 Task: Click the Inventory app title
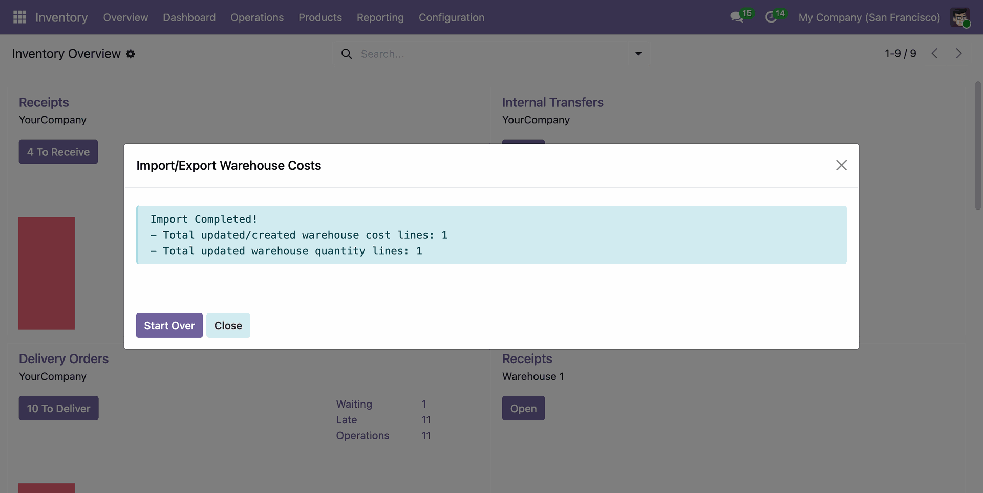click(61, 17)
